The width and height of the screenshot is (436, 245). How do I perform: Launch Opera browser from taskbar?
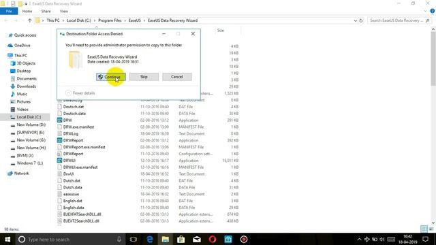[x=213, y=239]
